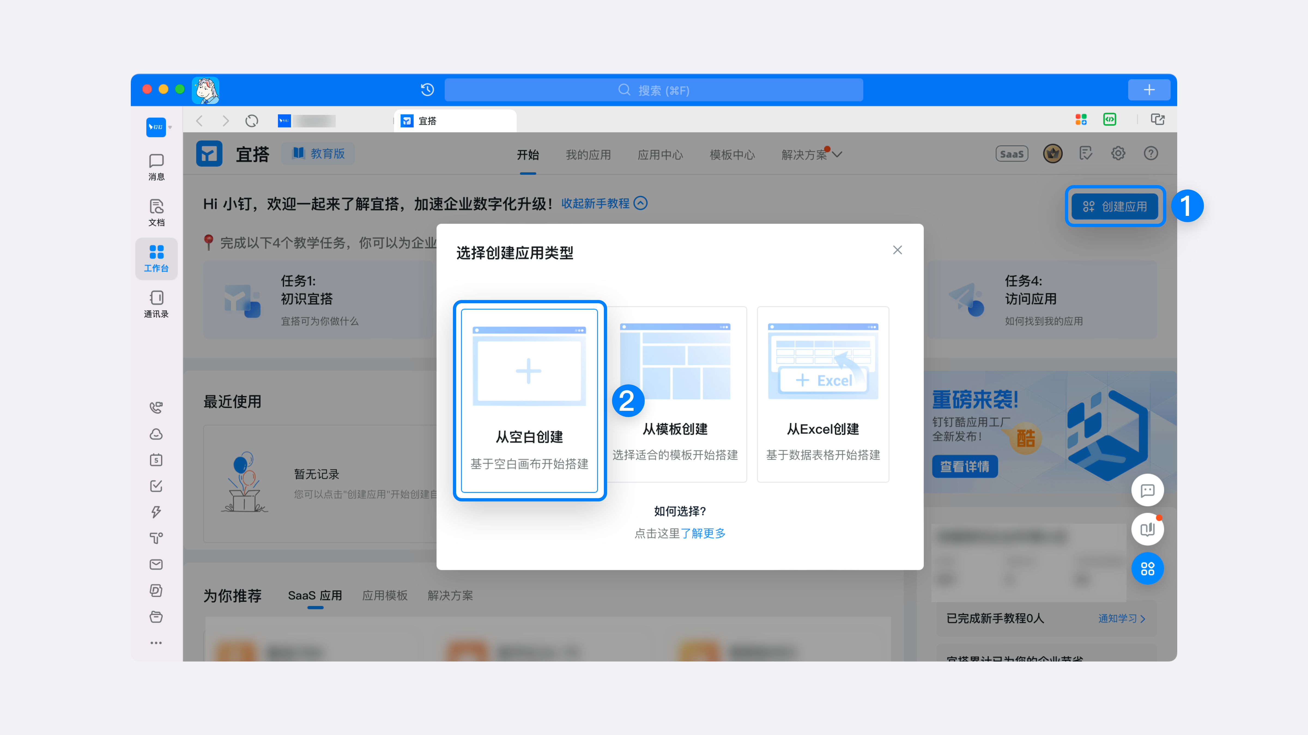
Task: Click the lightning bolt icon in sidebar
Action: coord(156,512)
